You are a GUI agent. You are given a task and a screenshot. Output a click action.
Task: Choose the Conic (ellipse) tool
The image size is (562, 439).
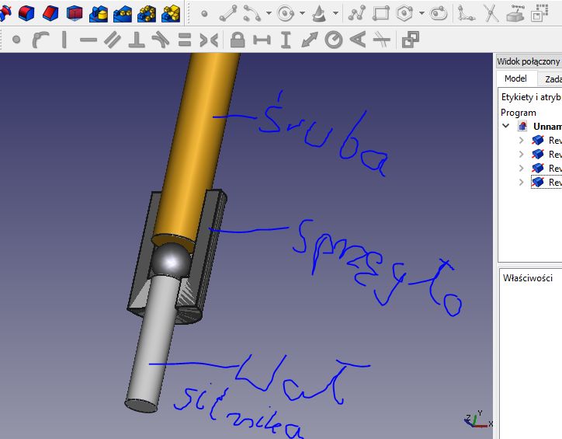click(318, 14)
